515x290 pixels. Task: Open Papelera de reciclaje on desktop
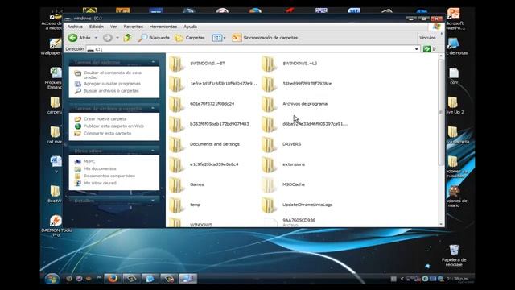click(454, 255)
